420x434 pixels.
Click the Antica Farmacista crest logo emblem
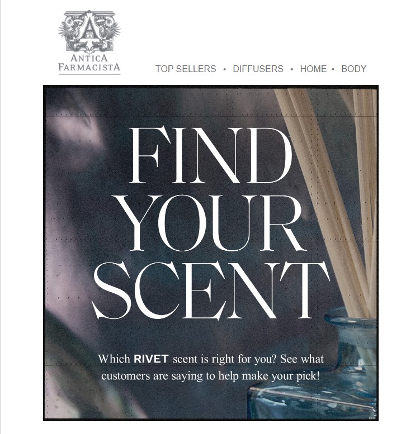pyautogui.click(x=89, y=32)
